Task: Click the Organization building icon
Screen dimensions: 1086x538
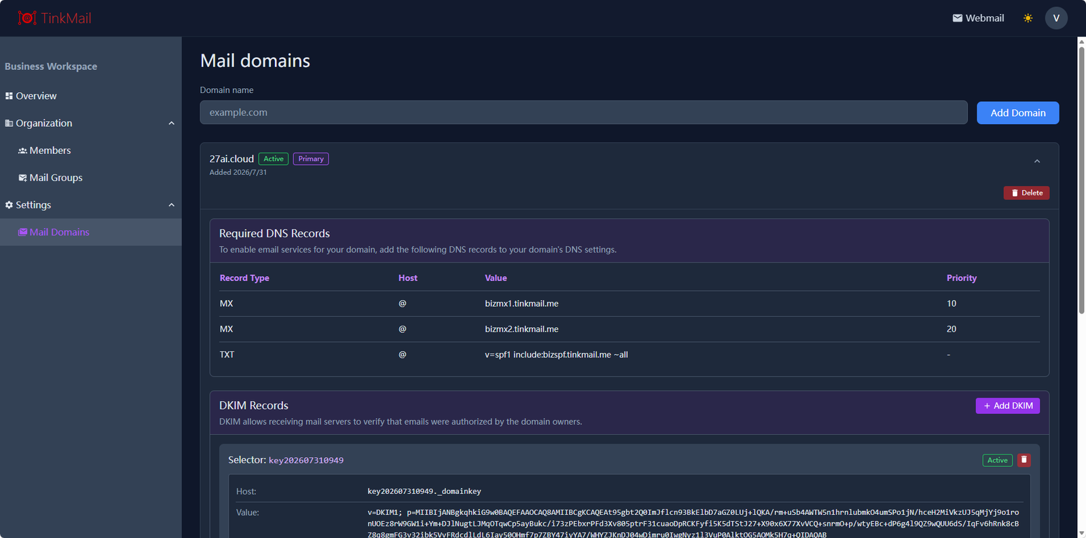Action: click(x=9, y=123)
